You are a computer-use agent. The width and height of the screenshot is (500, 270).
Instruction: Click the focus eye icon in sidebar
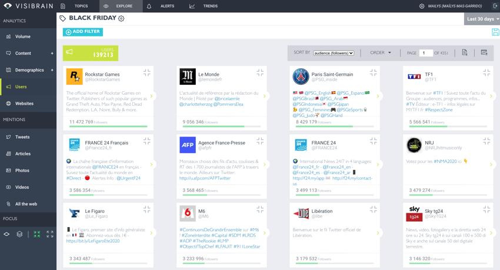pyautogui.click(x=6, y=234)
